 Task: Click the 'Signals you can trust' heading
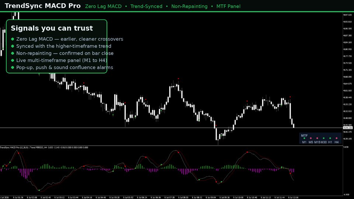(52, 28)
